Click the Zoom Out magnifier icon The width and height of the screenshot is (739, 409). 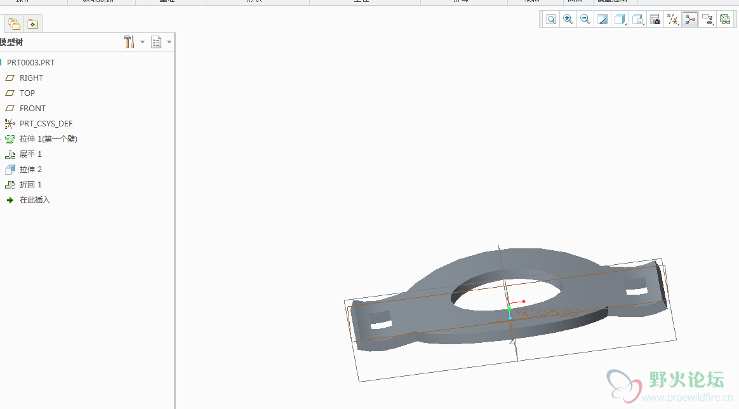coord(585,19)
